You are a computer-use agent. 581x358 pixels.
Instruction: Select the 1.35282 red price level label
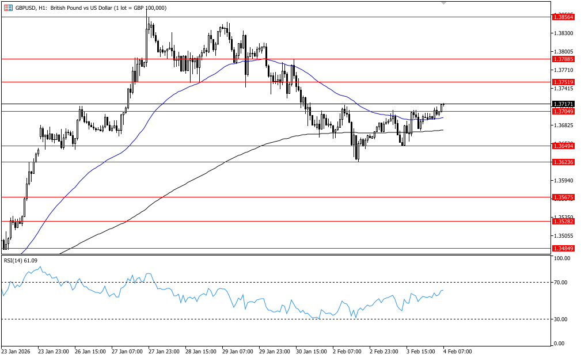tap(563, 221)
